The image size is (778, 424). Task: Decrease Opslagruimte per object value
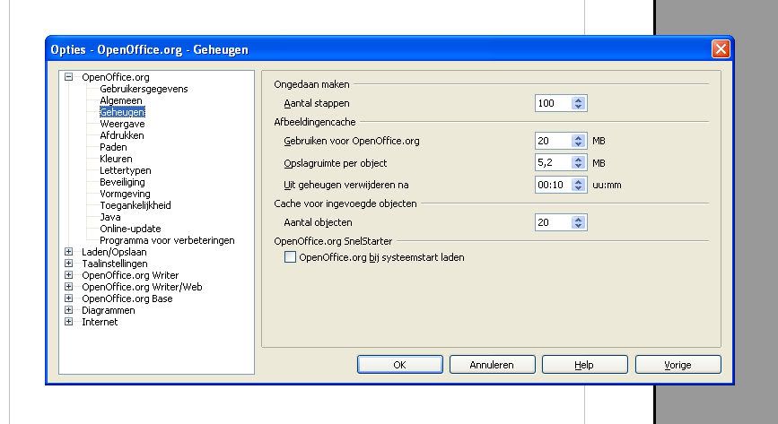point(578,166)
